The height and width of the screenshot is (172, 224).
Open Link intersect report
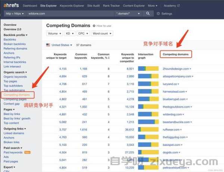12,66
